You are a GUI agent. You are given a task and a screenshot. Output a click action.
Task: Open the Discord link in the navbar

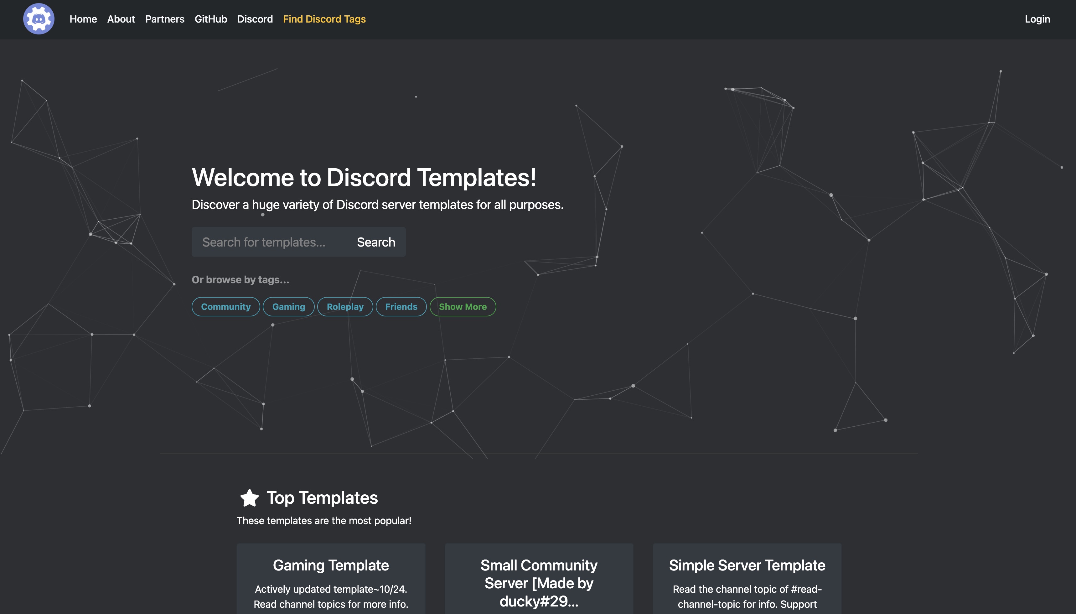point(255,19)
